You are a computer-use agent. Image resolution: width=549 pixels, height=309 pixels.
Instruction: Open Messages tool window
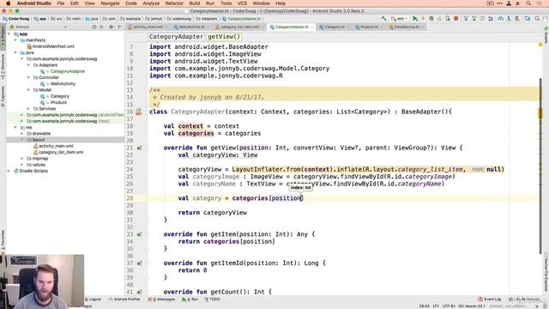tap(162, 300)
